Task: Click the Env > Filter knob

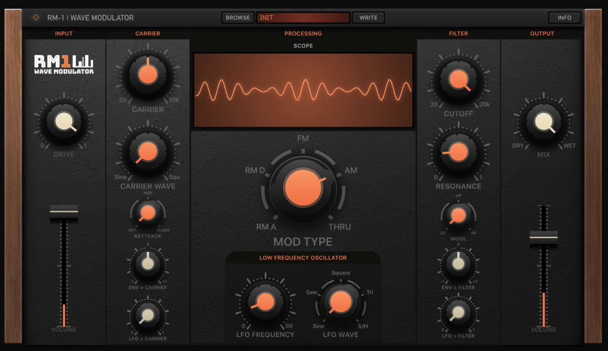Action: (458, 264)
